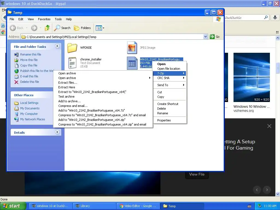Choose Rename in the context menu

point(170,113)
